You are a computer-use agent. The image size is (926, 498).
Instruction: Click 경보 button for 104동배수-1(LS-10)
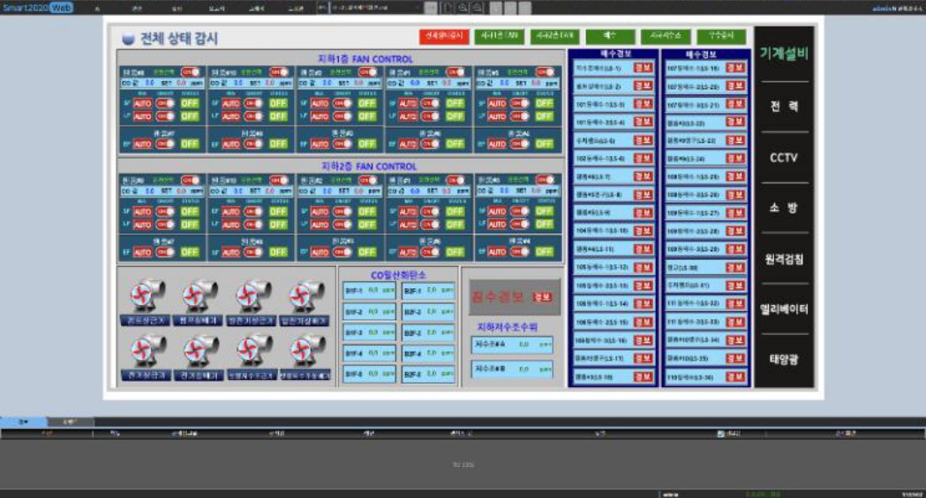click(643, 230)
